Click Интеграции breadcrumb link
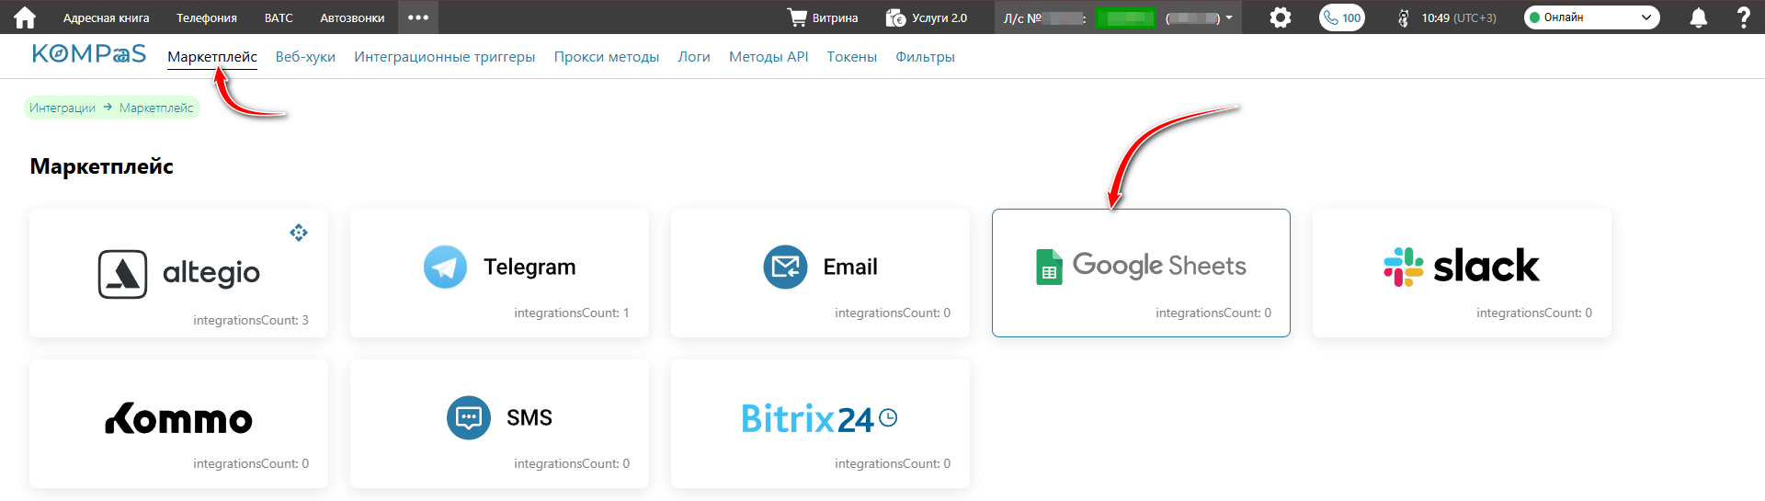 (63, 108)
